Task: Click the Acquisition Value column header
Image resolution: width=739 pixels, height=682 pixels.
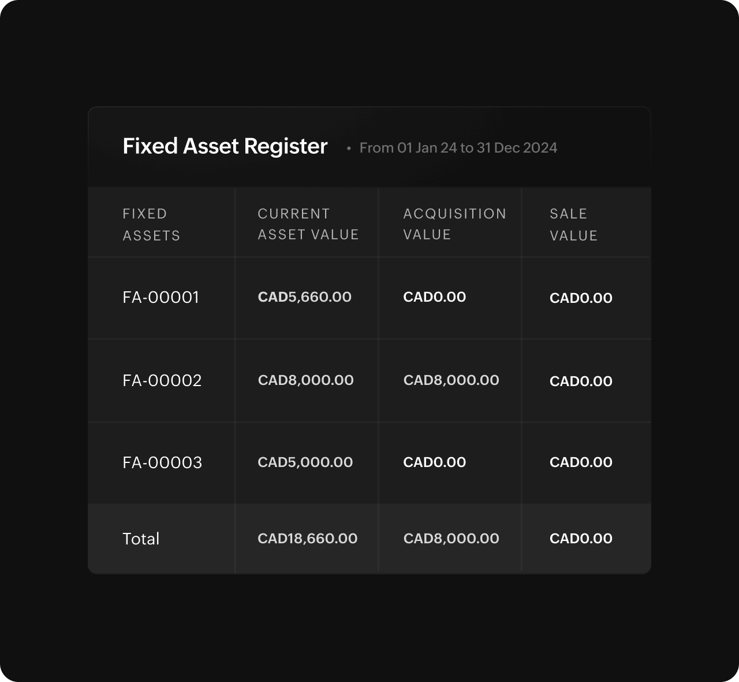Action: pos(454,224)
